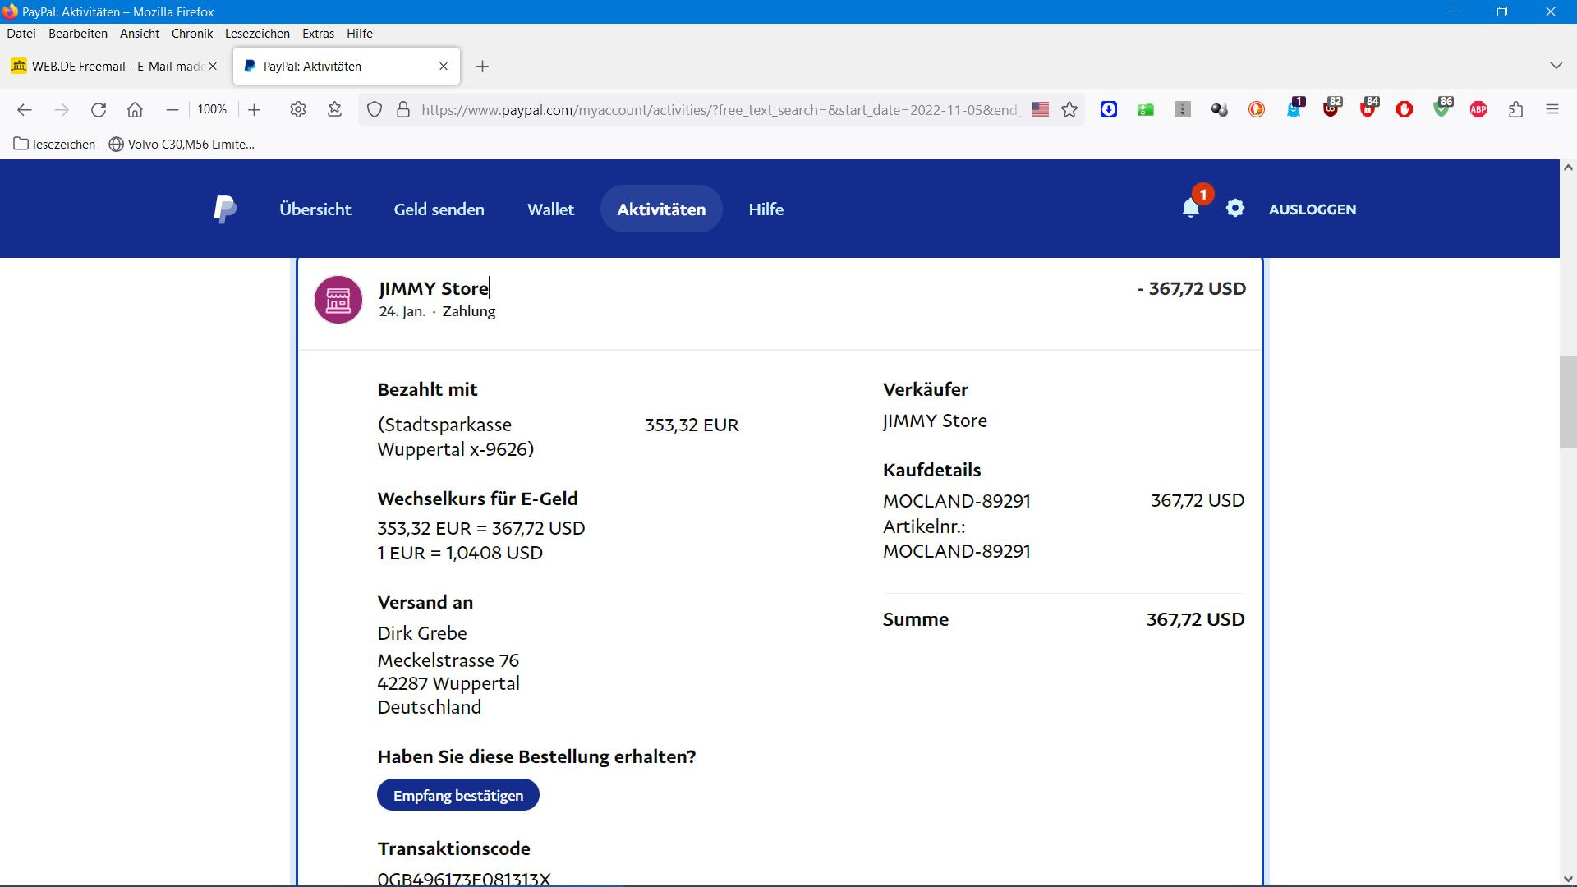Image resolution: width=1577 pixels, height=887 pixels.
Task: Click the JIMMY Store merchant icon
Action: pos(338,300)
